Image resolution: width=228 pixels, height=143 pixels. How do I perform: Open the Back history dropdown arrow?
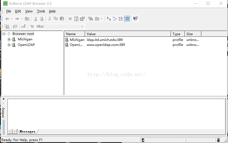click(12, 19)
